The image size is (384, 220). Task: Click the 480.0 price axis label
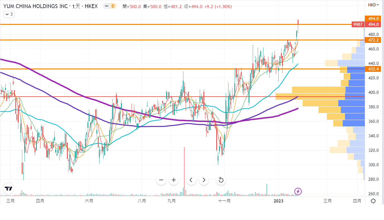373,35
